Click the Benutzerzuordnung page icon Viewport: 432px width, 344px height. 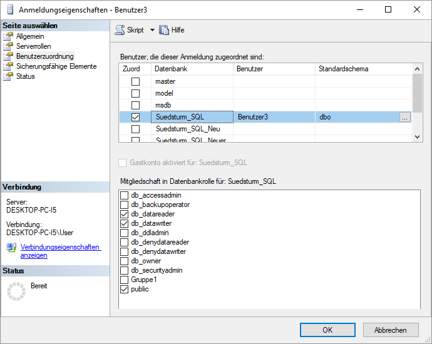8,56
